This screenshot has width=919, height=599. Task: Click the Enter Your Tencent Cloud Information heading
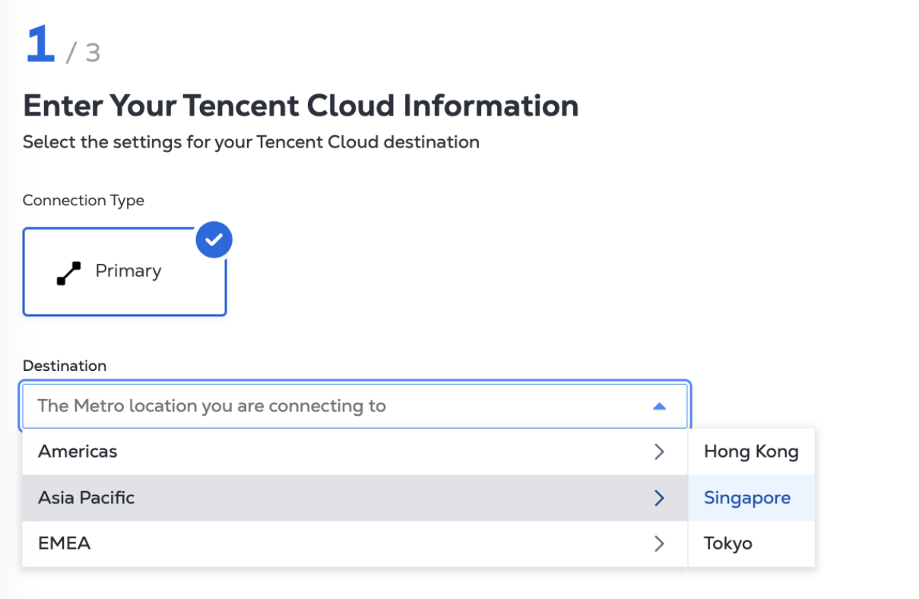(301, 106)
